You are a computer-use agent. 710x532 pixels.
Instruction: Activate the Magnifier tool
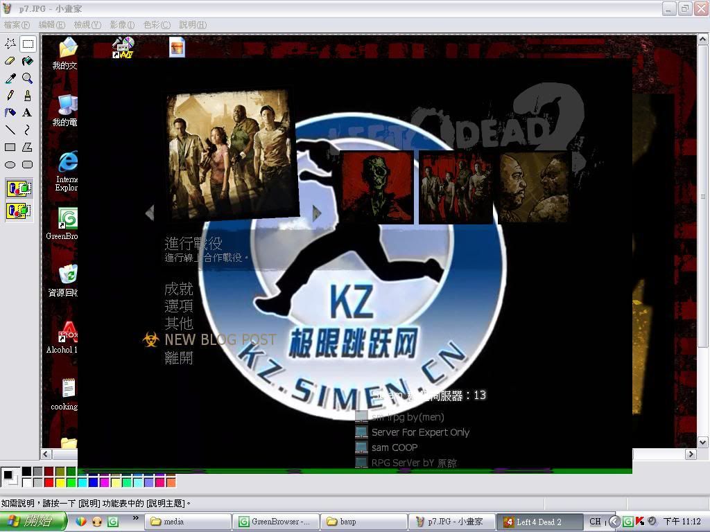[27, 78]
